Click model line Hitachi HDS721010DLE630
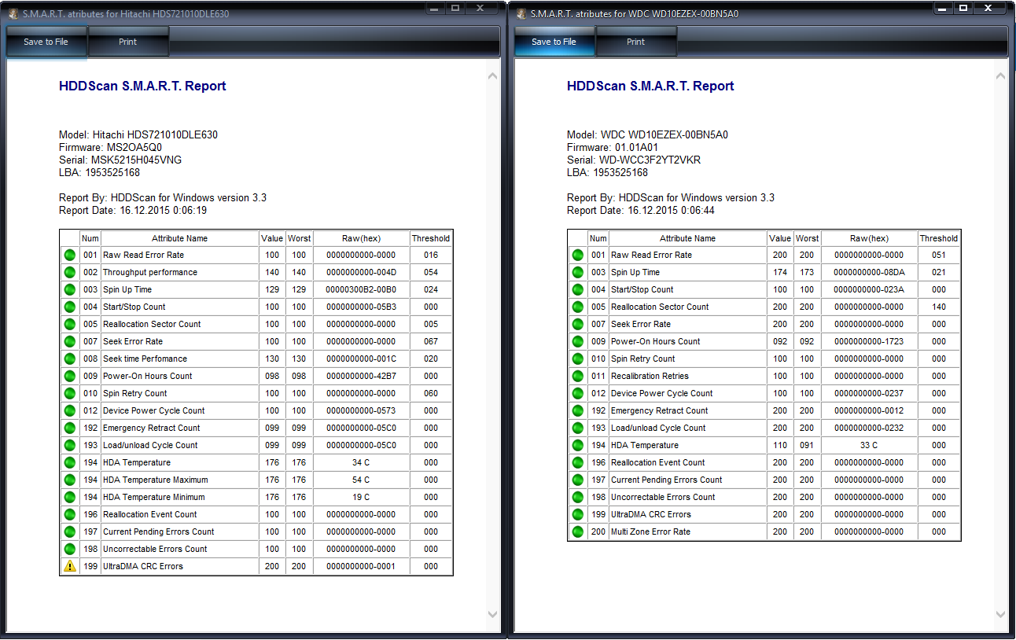1016x640 pixels. coord(138,134)
